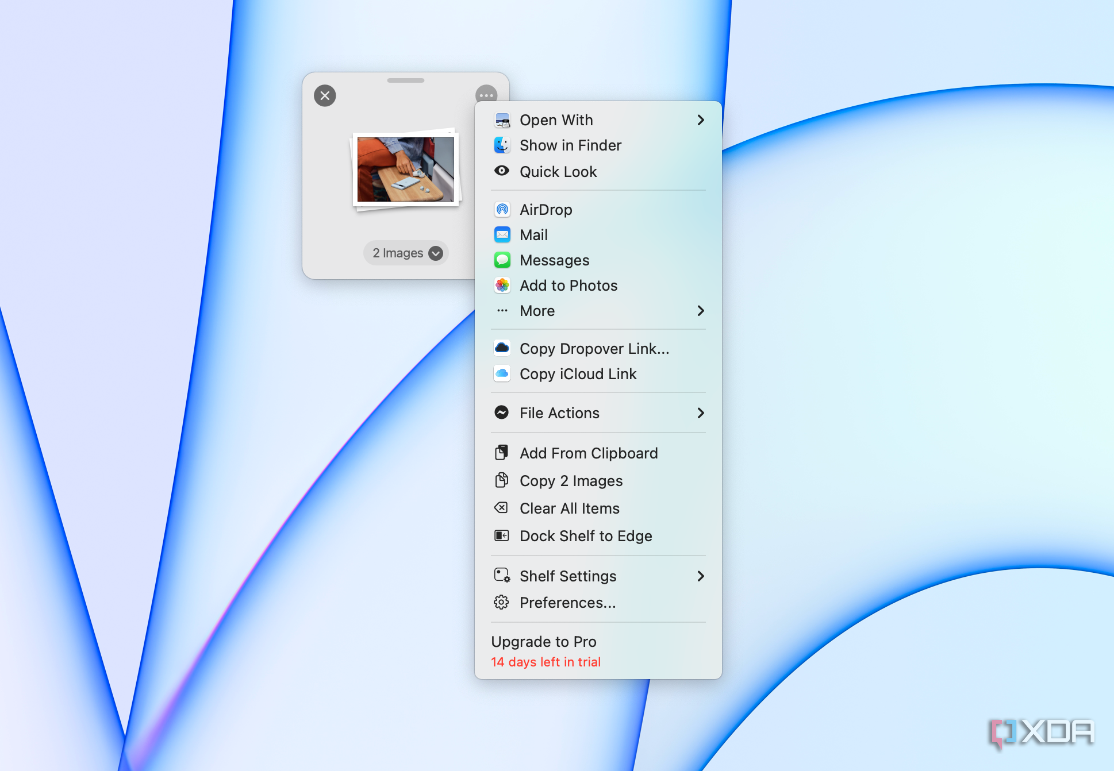Send via Messages menu item
The height and width of the screenshot is (771, 1114).
(598, 260)
